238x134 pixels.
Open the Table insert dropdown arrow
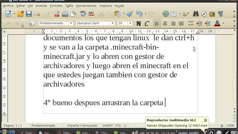coord(180,14)
